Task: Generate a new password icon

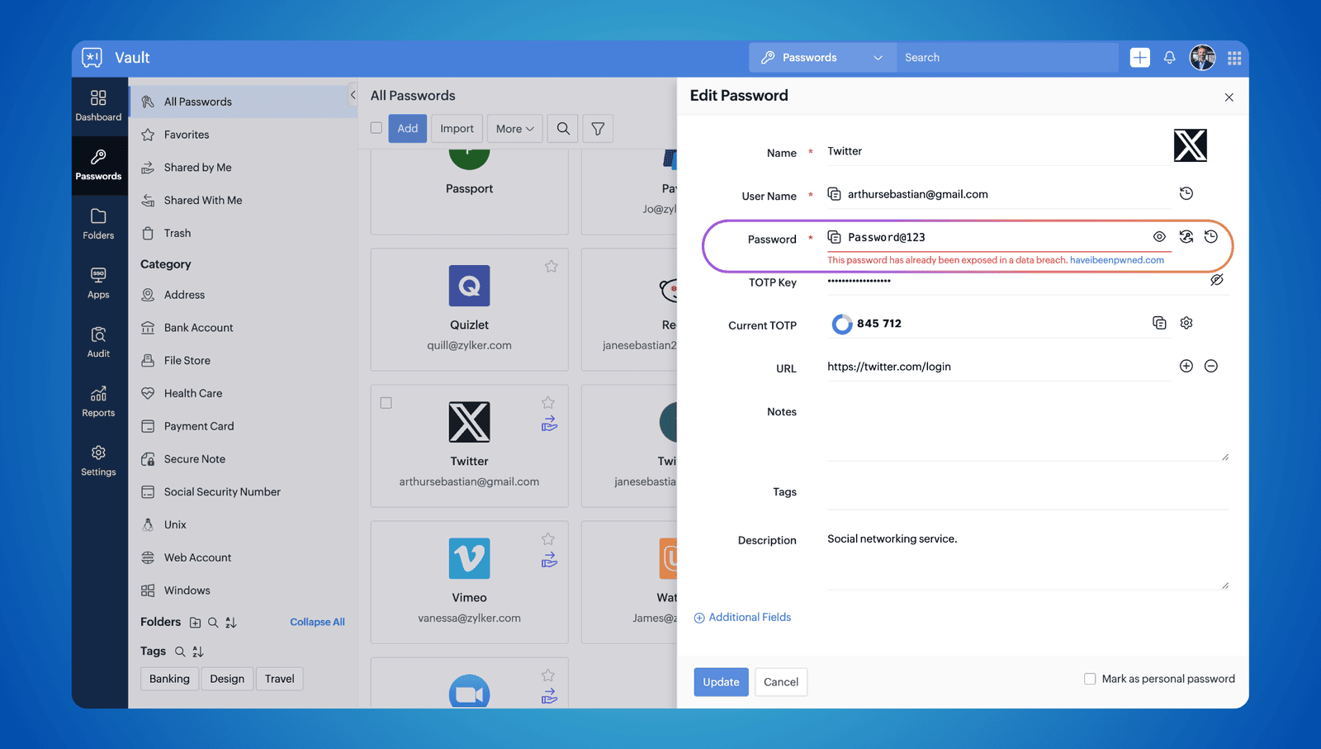Action: coord(1186,236)
